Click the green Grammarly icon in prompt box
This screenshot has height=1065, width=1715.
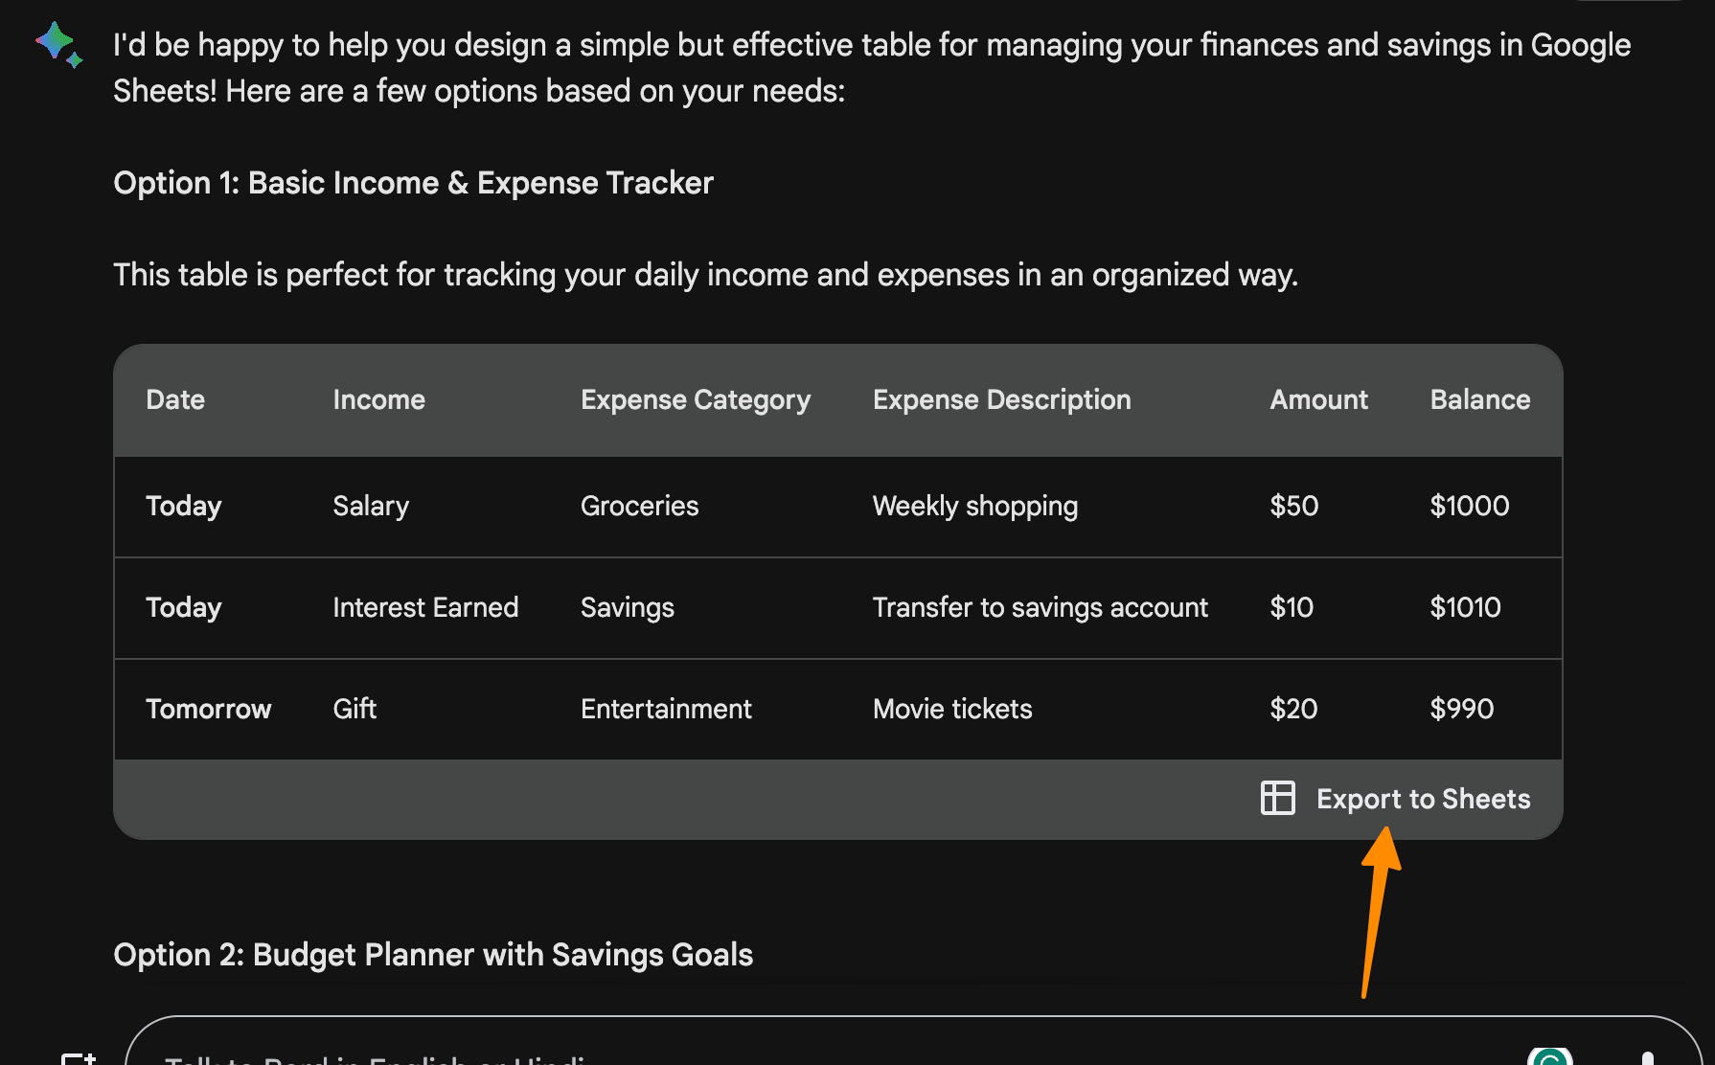[1550, 1055]
